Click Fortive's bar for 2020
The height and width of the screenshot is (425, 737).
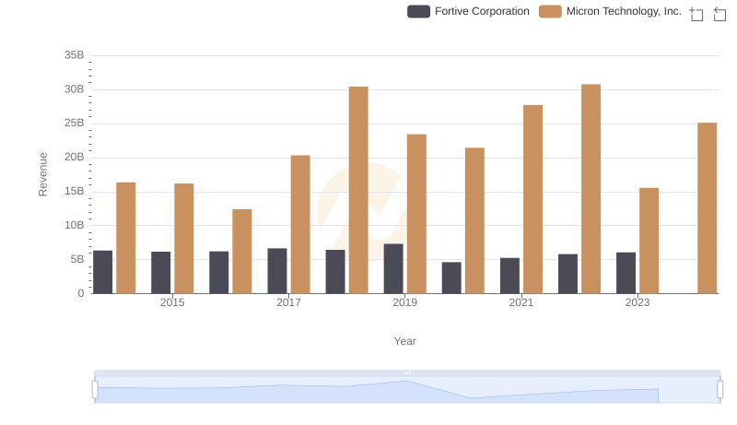coord(451,277)
